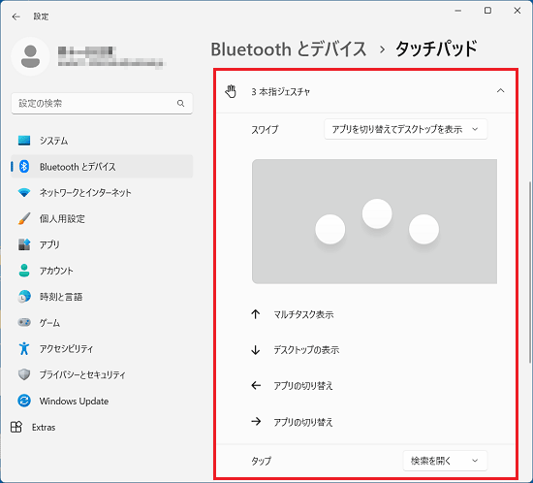Click the システム monitor icon
Image resolution: width=533 pixels, height=483 pixels.
click(x=24, y=141)
